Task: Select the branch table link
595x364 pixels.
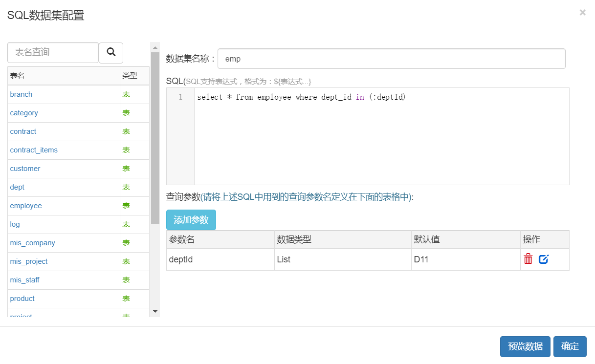Action: pyautogui.click(x=21, y=94)
